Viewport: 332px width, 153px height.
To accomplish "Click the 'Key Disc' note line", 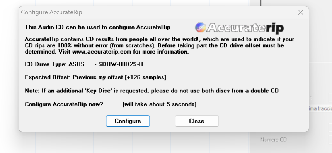I will click(x=152, y=91).
